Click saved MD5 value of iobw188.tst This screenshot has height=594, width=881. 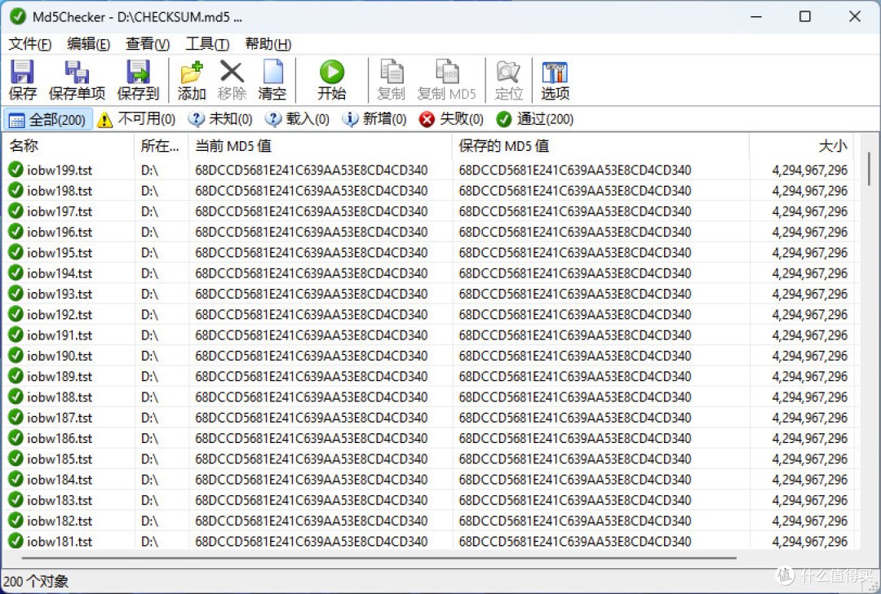tap(575, 397)
